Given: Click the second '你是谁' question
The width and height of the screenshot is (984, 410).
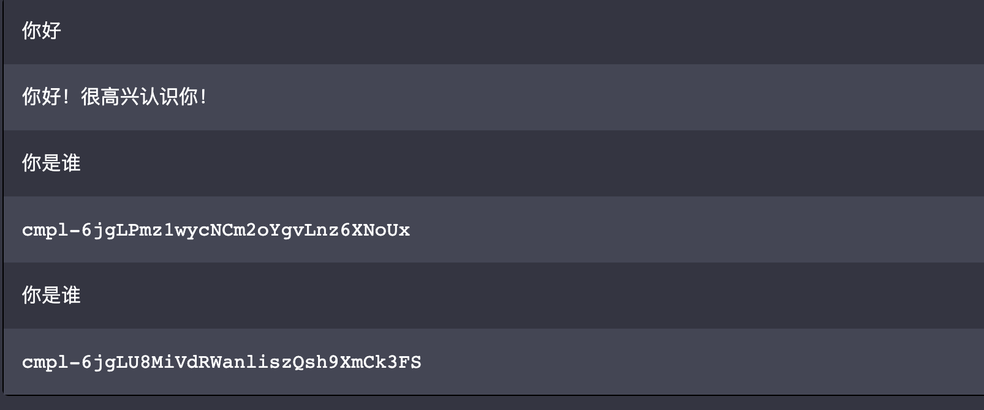Looking at the screenshot, I should (x=51, y=295).
